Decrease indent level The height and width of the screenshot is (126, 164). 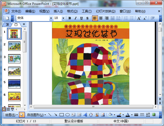[x=152, y=18]
